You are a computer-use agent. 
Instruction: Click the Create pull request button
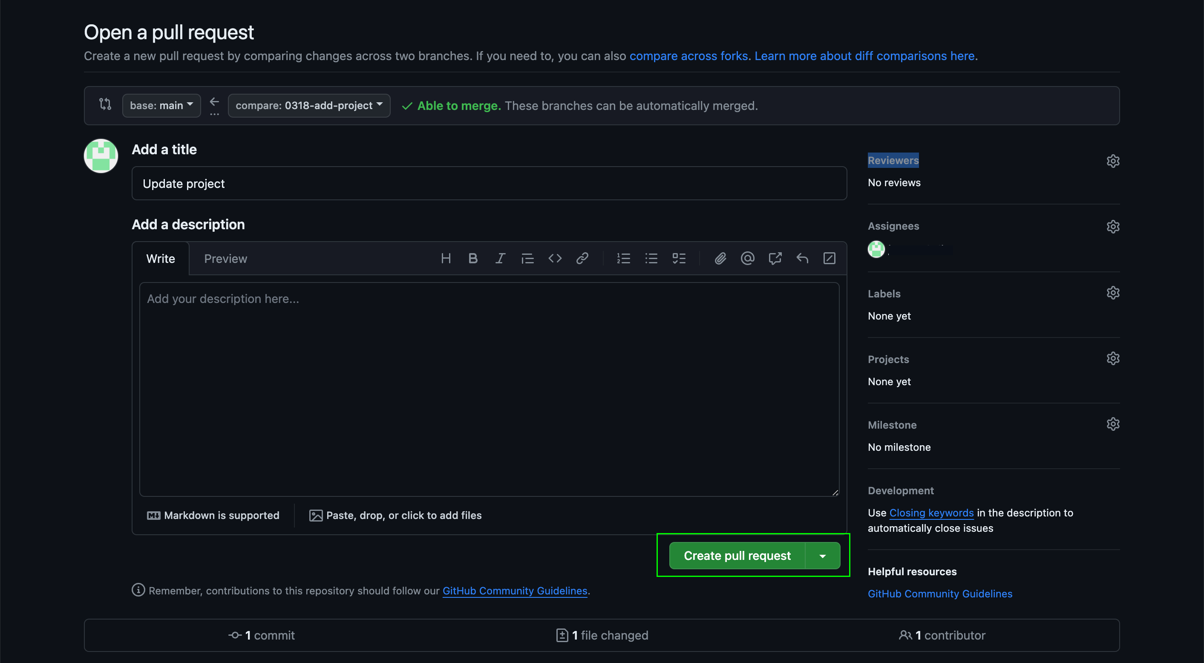pos(737,556)
